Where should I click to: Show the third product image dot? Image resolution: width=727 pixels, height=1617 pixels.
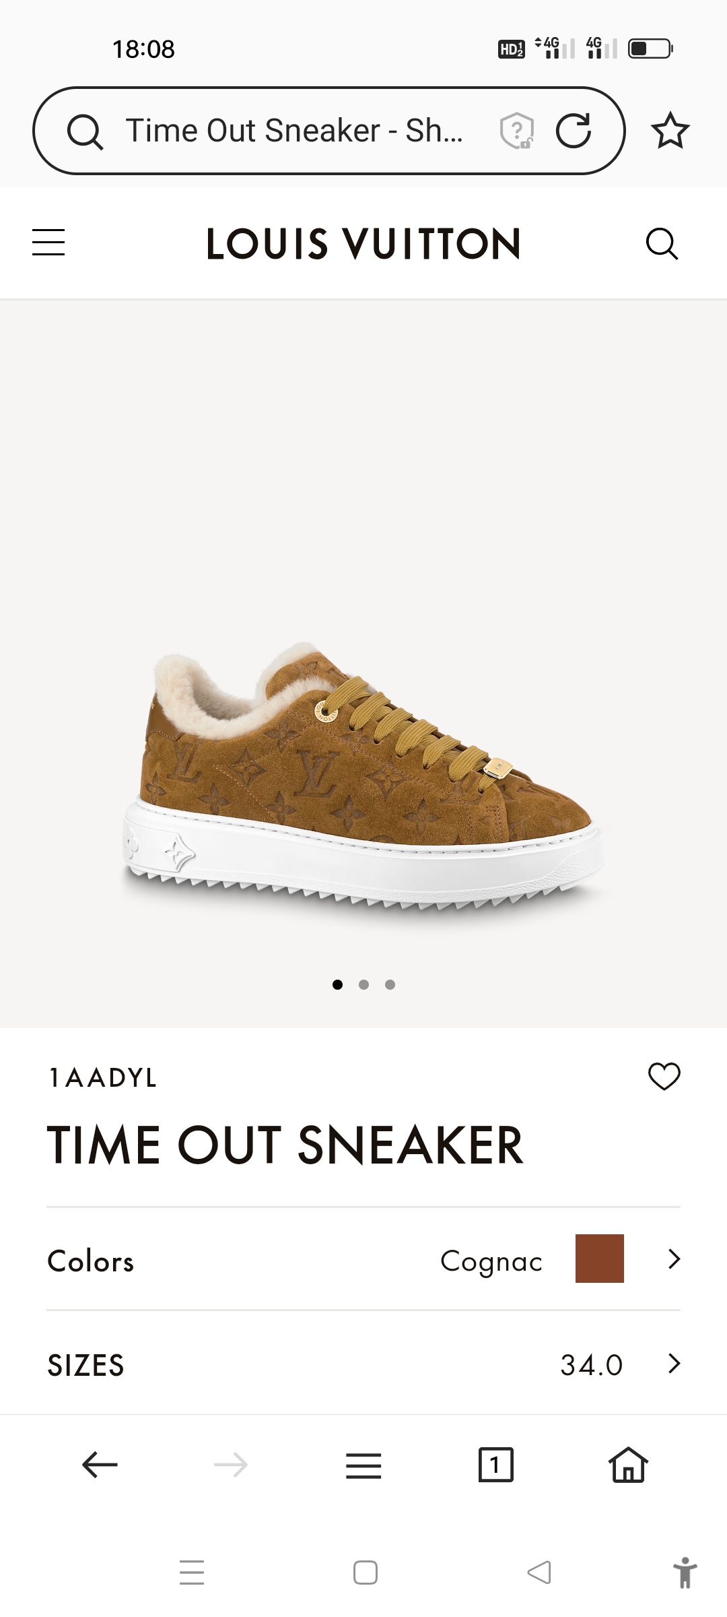(390, 984)
